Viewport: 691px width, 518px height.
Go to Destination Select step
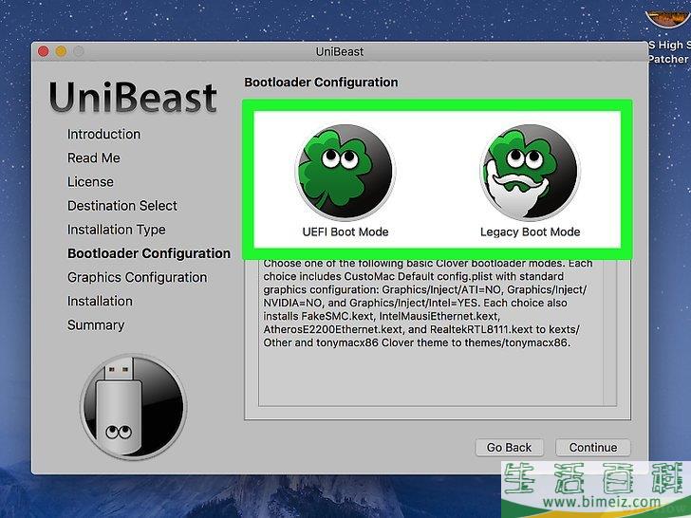(122, 205)
